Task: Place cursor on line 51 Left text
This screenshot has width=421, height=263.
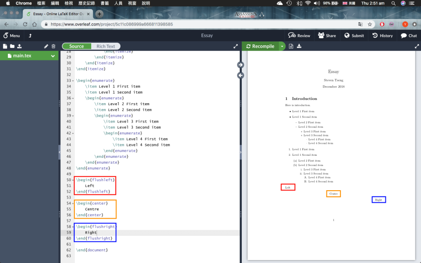Action: click(90, 186)
